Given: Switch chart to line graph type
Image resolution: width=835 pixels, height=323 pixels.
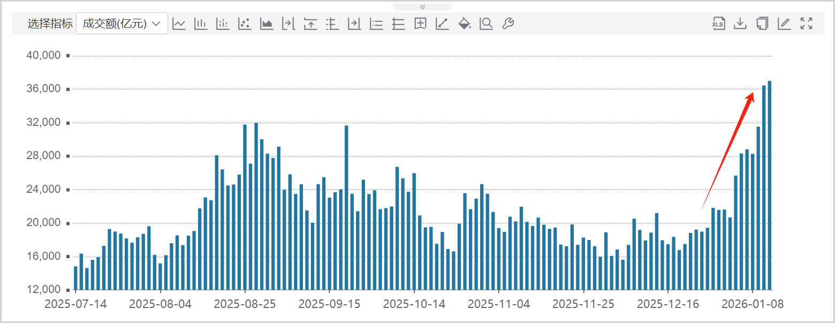Looking at the screenshot, I should tap(179, 24).
